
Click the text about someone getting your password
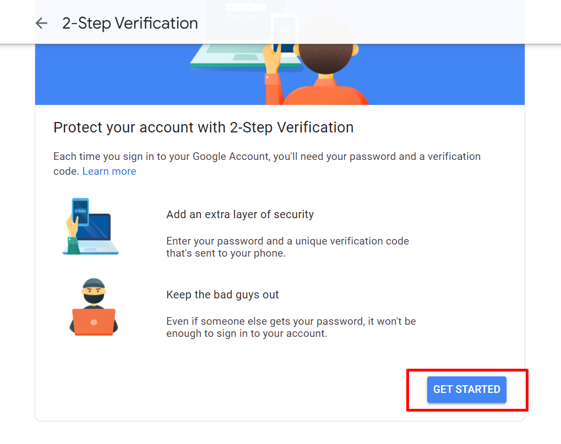(291, 327)
